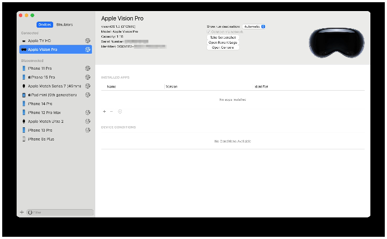Click network globe icon beside iPhone 11 Pro
The width and height of the screenshot is (387, 239).
87,68
